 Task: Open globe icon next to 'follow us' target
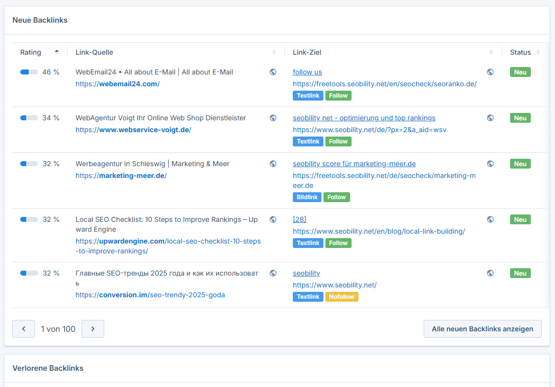[490, 72]
